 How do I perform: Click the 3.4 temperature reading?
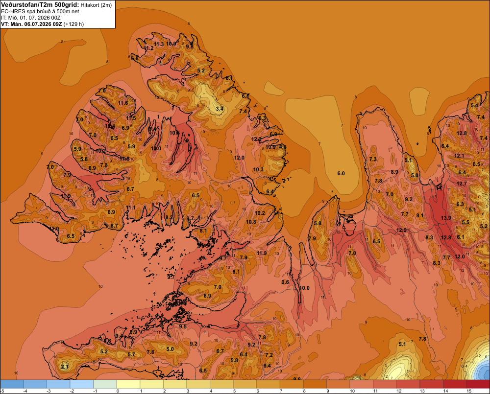pyautogui.click(x=220, y=109)
